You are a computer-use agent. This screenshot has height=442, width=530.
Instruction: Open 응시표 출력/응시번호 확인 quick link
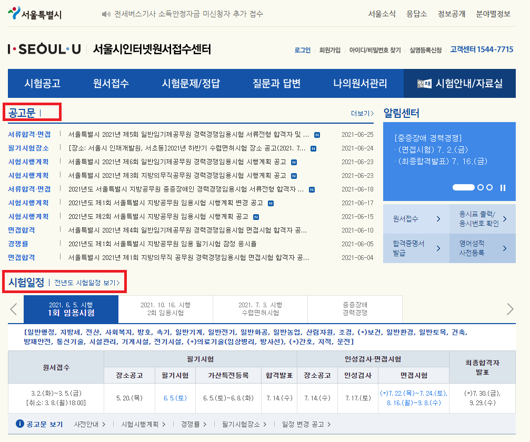coord(483,219)
